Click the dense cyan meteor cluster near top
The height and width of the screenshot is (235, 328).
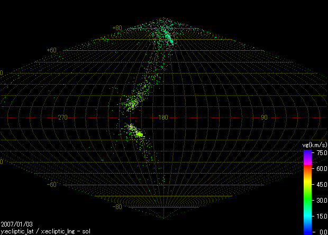click(x=168, y=37)
